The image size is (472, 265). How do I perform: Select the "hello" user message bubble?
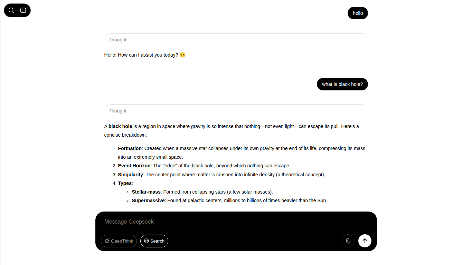pyautogui.click(x=358, y=13)
